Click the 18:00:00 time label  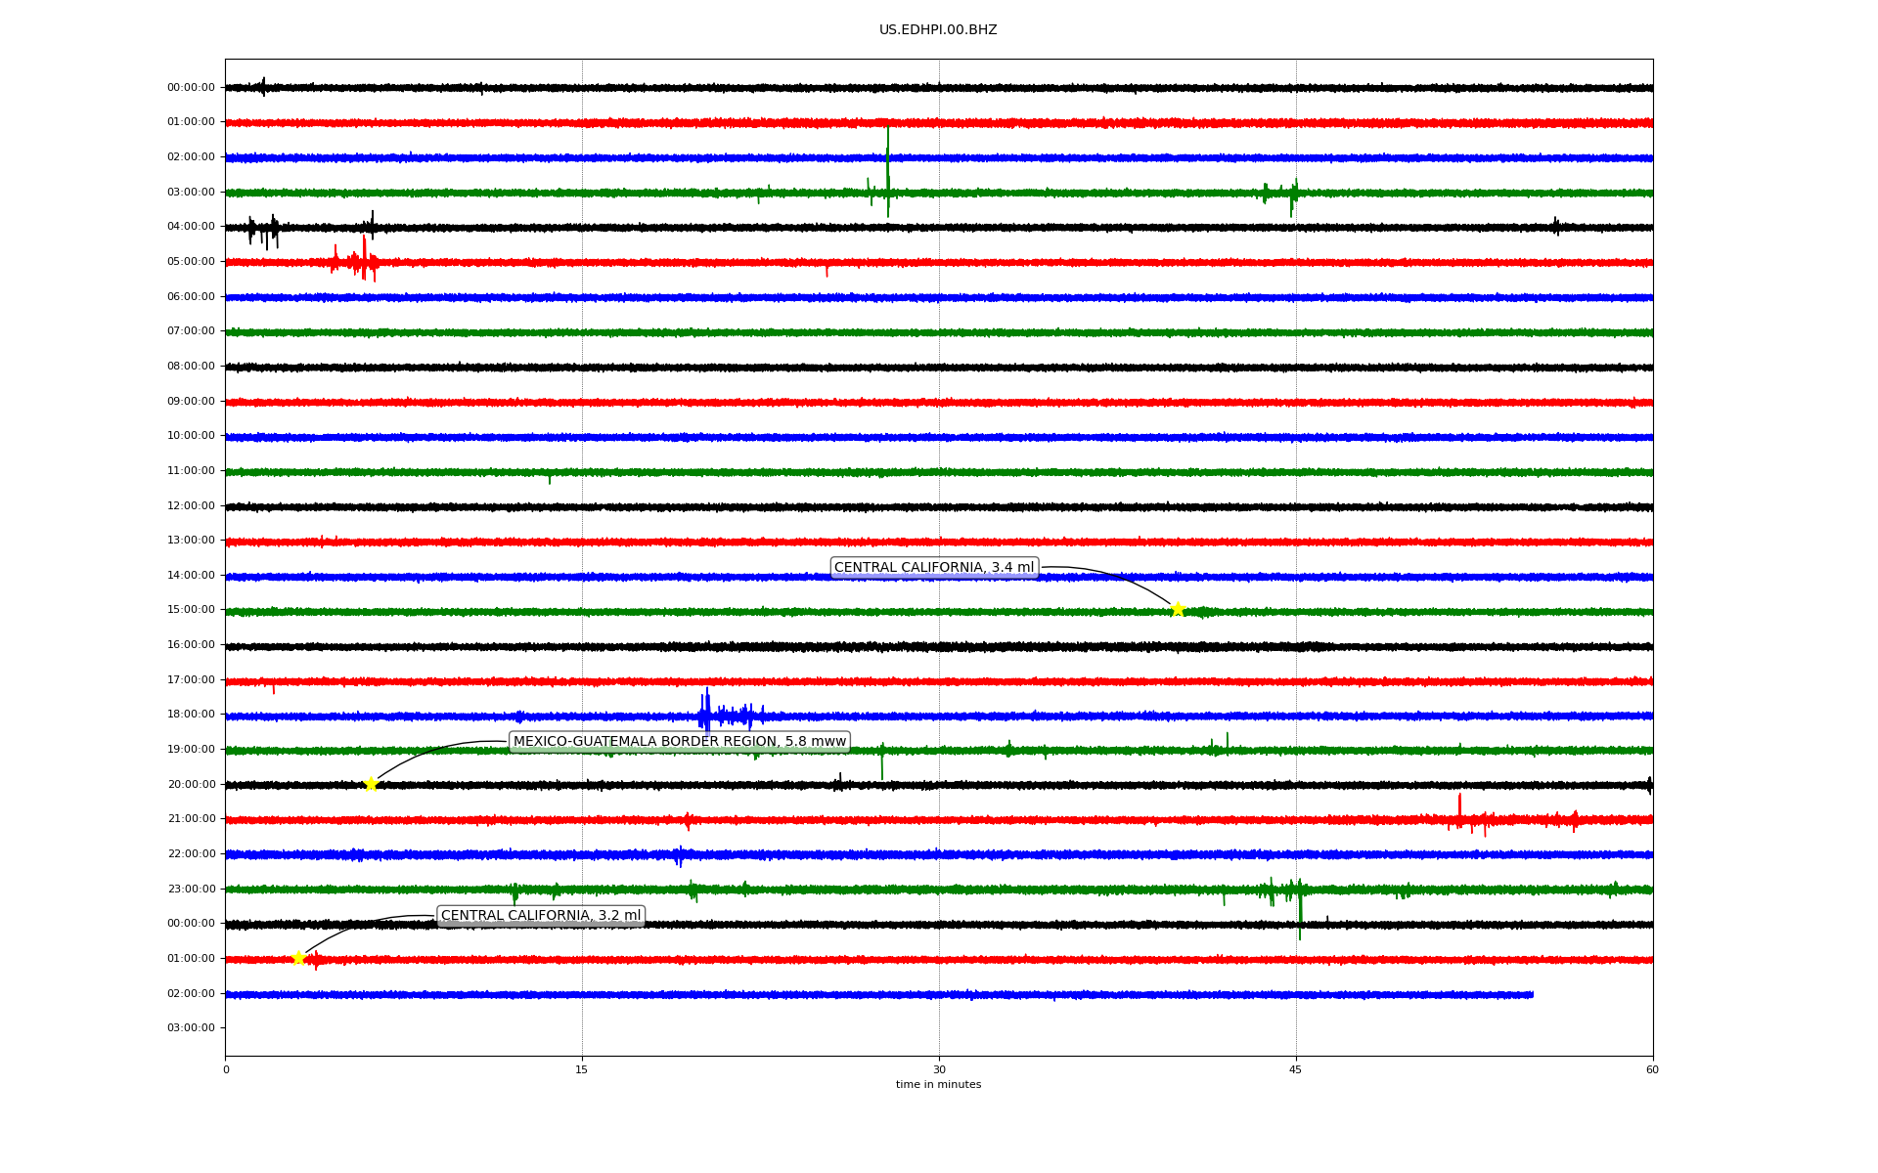(x=191, y=715)
